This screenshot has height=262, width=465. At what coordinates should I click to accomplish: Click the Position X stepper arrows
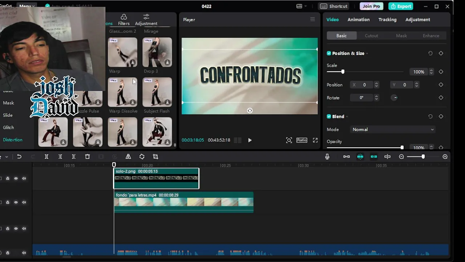point(376,85)
